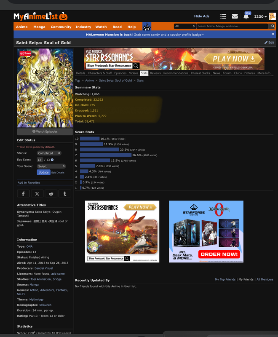Switch to the Interest Stacks tab
Image resolution: width=278 pixels, height=337 pixels.
click(200, 73)
